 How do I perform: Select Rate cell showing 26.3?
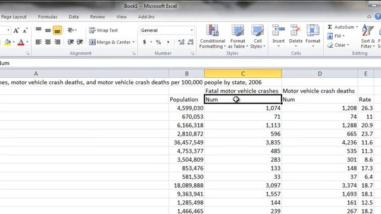(366, 108)
